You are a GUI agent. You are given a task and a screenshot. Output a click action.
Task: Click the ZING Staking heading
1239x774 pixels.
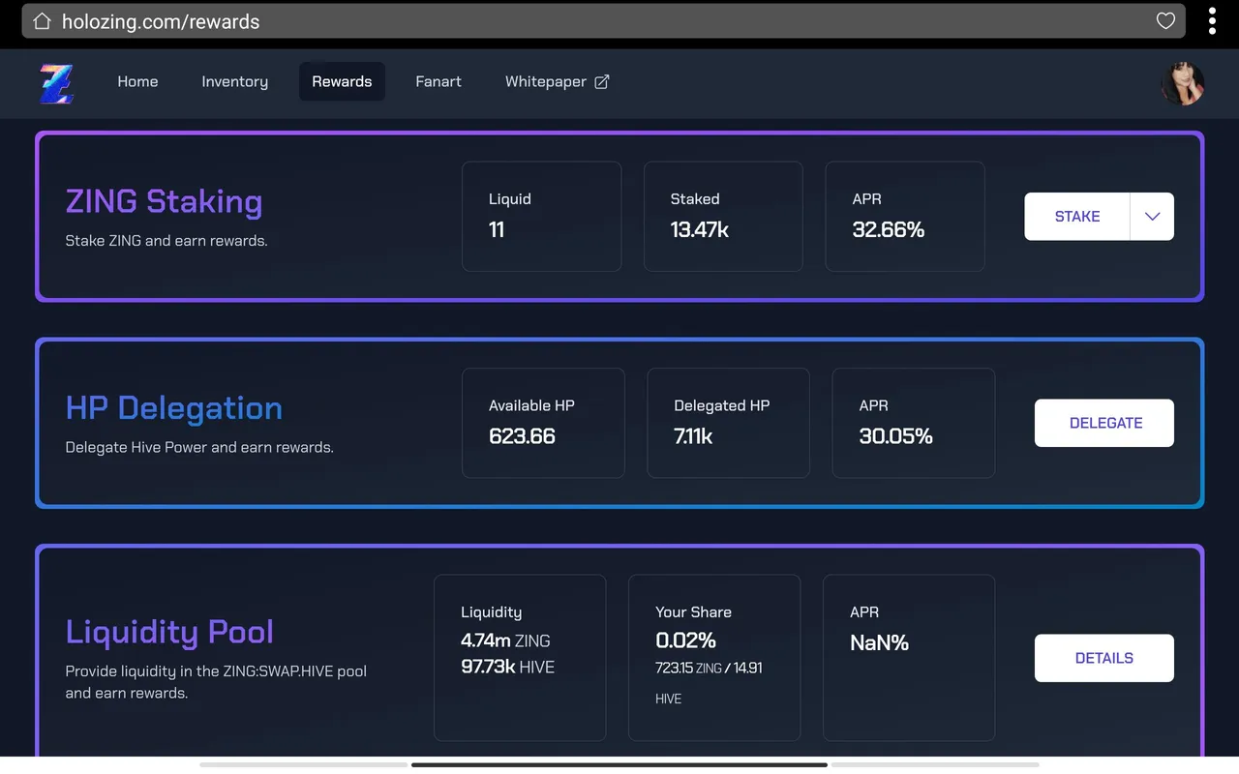(164, 201)
